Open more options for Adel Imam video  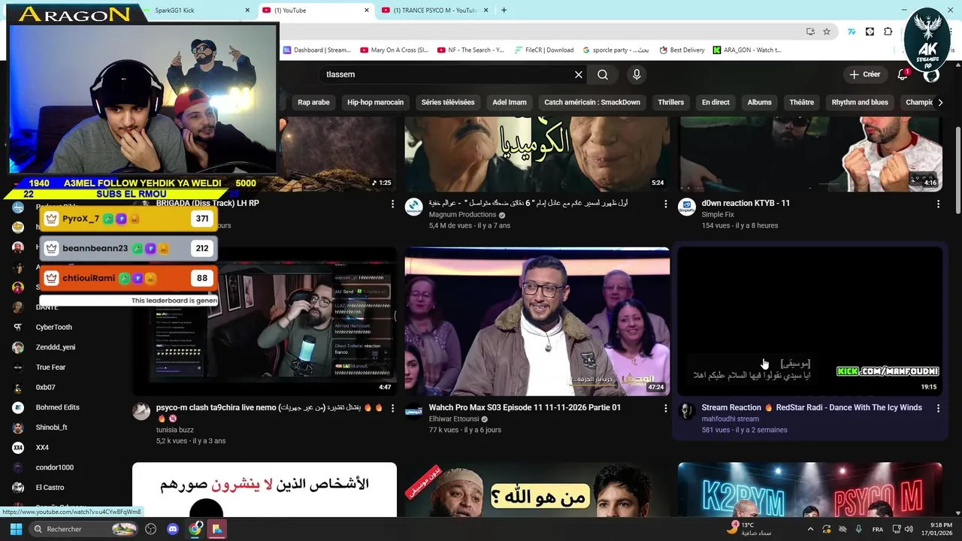pos(665,204)
